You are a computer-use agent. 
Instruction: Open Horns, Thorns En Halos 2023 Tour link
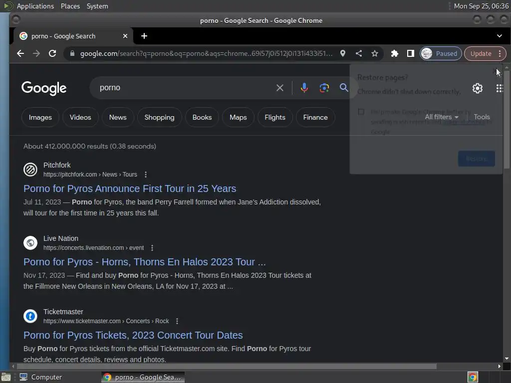145,262
